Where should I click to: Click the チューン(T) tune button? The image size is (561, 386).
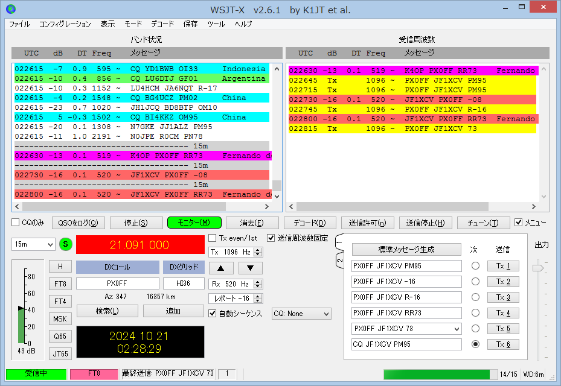pyautogui.click(x=483, y=223)
